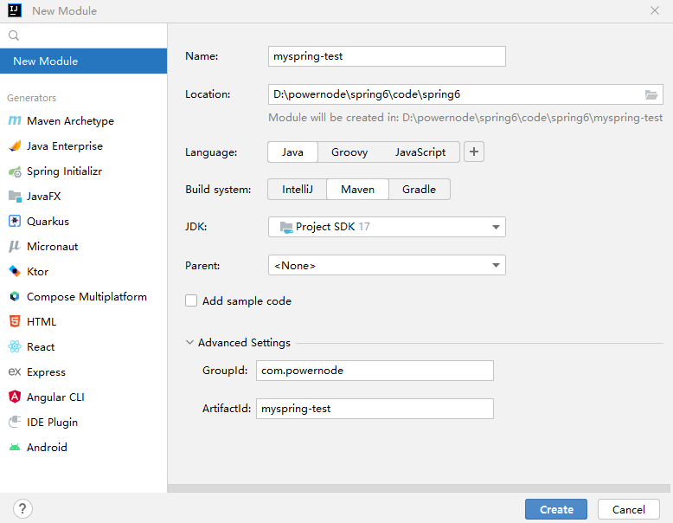The width and height of the screenshot is (673, 523).
Task: Select the New Module list item
Action: tap(83, 61)
